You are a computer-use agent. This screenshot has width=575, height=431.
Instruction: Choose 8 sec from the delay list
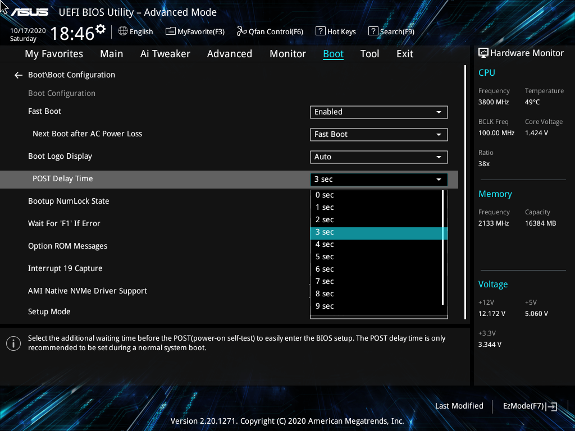(376, 294)
